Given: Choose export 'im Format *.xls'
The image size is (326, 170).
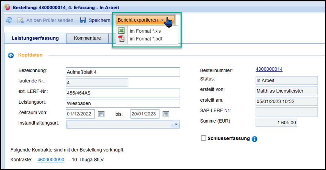Looking at the screenshot, I should [x=145, y=31].
